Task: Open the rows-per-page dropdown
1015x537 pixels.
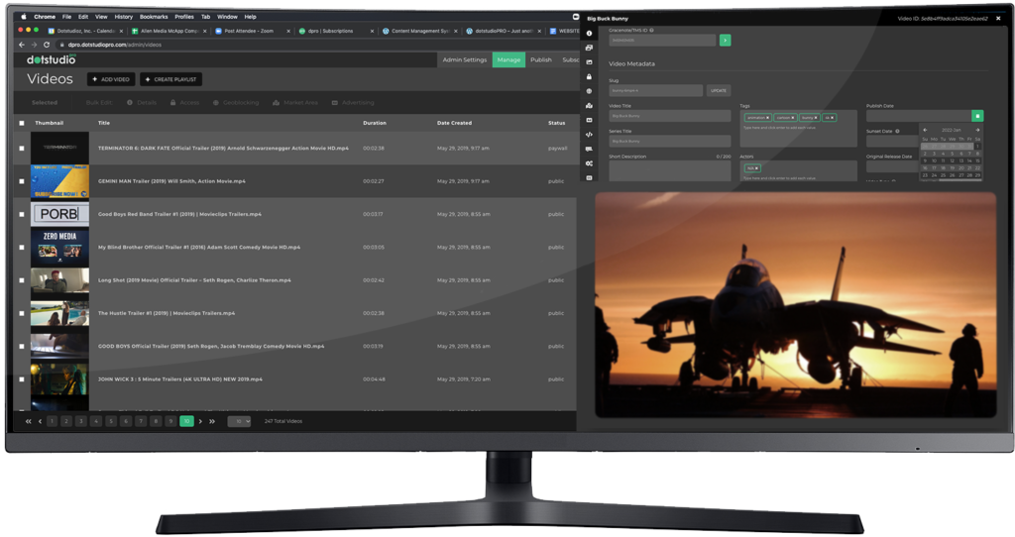Action: 239,421
